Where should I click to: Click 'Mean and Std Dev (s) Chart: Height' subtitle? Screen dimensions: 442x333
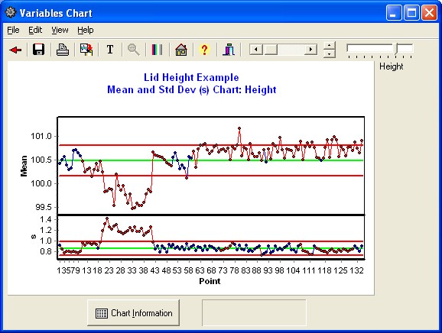(x=192, y=90)
